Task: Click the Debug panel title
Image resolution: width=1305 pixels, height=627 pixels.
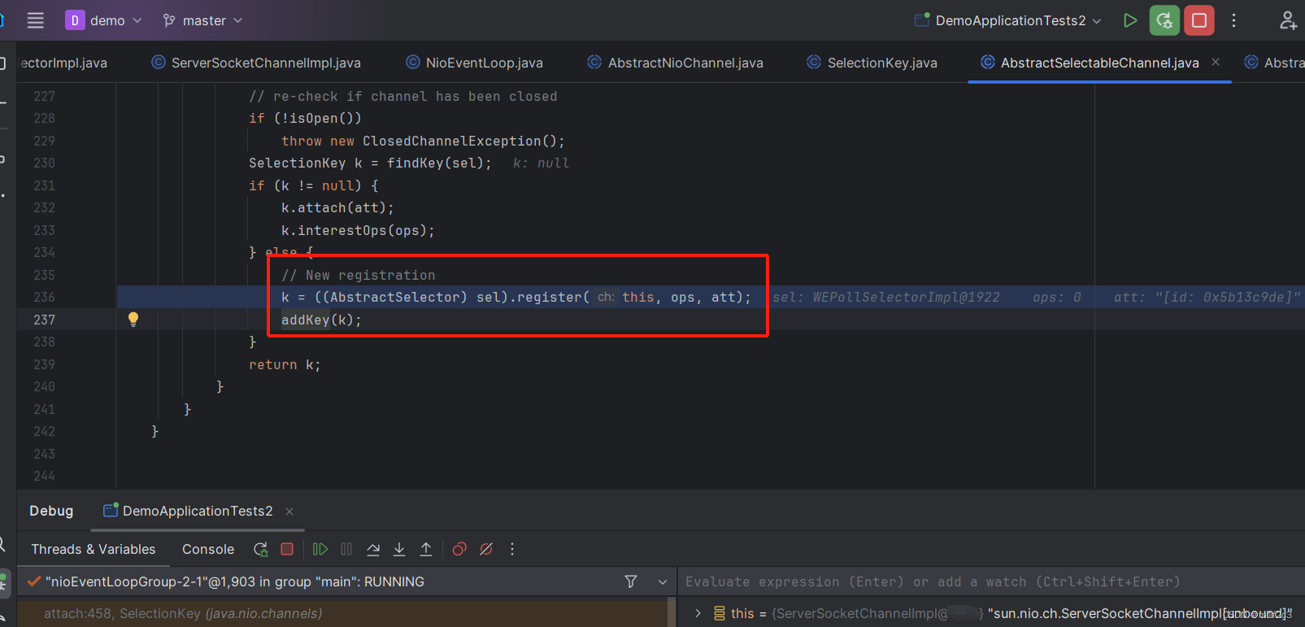Action: (51, 511)
